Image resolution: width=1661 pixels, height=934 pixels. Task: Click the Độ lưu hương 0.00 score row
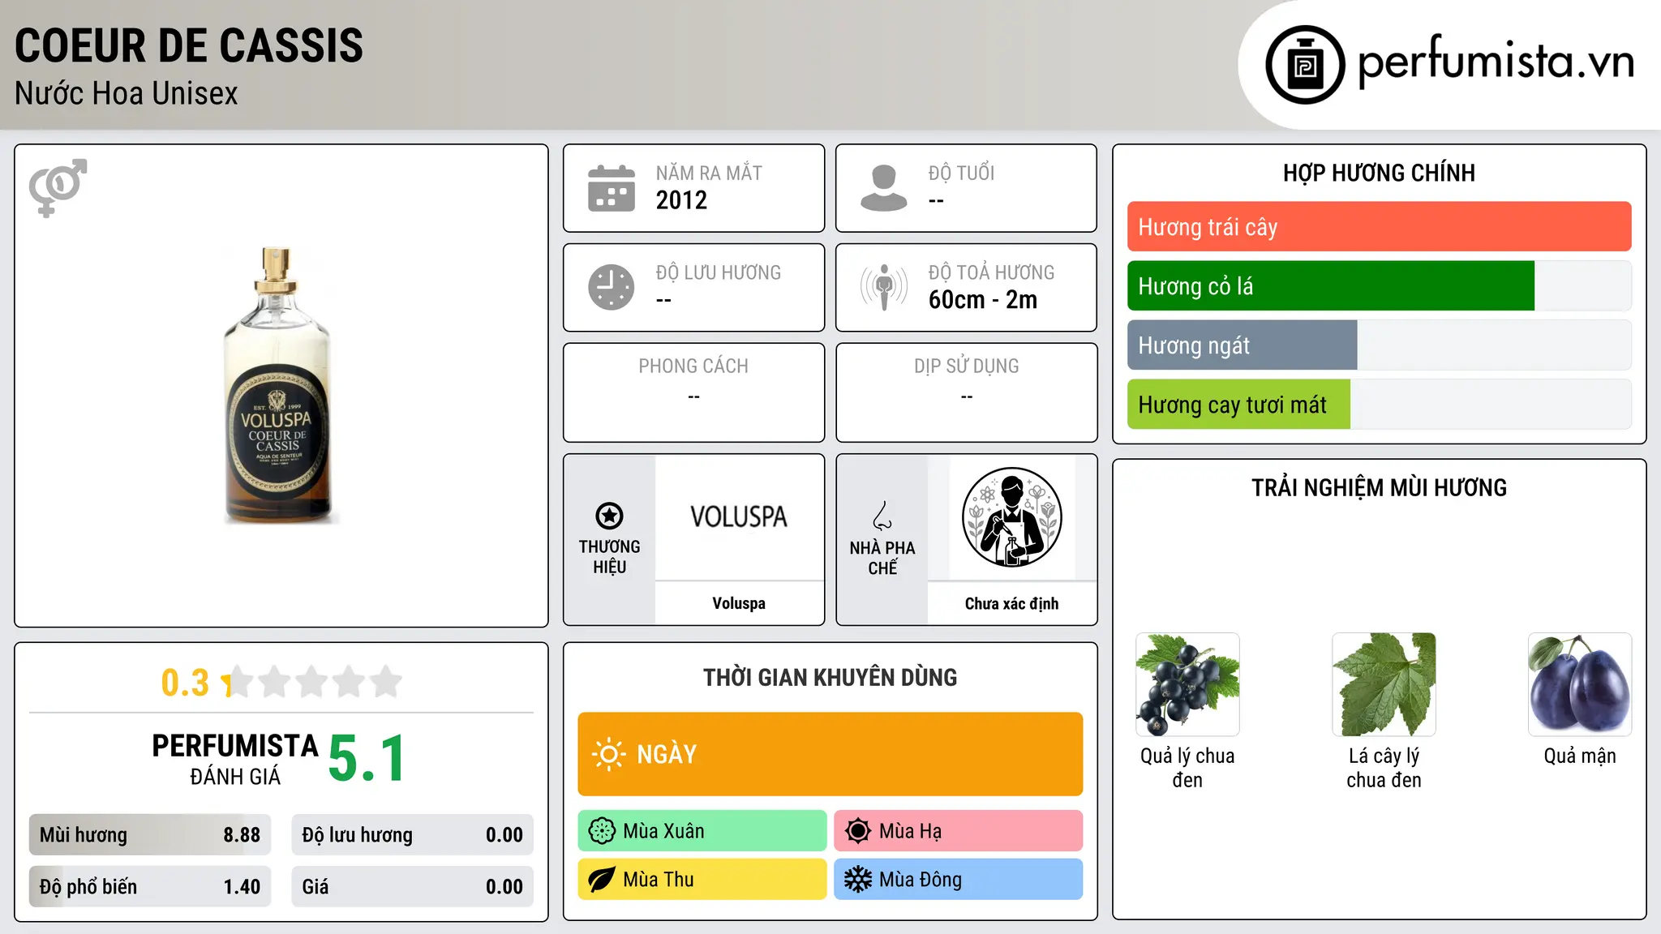(x=412, y=835)
